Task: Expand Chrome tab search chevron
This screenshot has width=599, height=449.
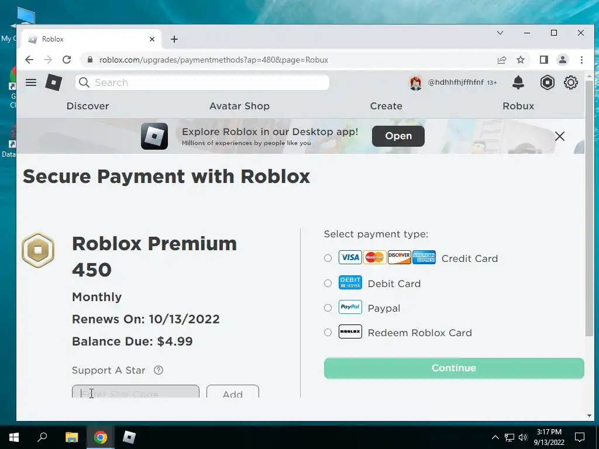Action: tap(500, 33)
